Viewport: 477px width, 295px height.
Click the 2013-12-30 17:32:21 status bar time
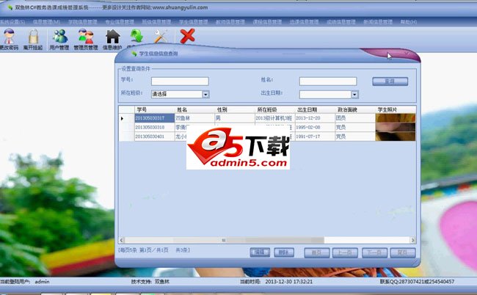[288, 282]
